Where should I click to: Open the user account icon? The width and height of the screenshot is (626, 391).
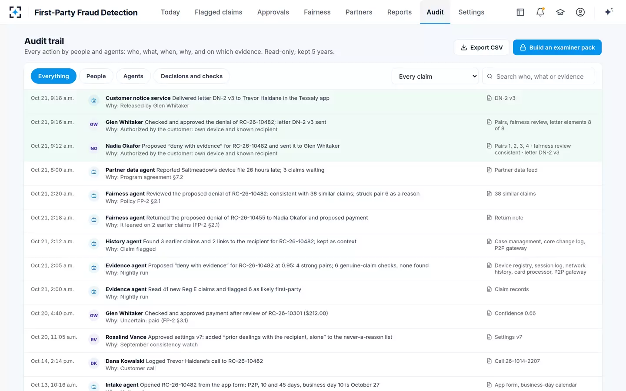580,12
